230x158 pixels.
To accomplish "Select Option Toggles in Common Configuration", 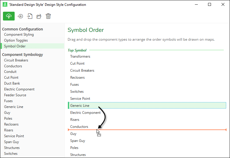I will click(x=16, y=40).
